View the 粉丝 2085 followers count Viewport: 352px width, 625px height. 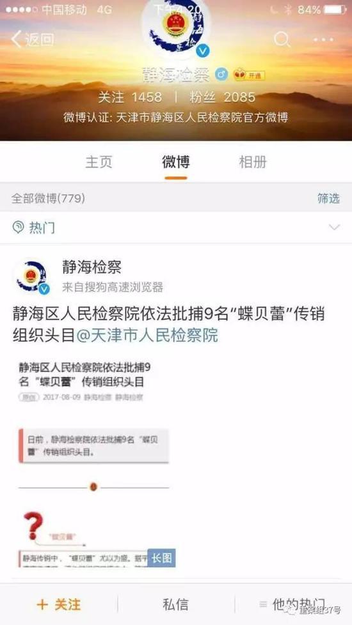[222, 97]
